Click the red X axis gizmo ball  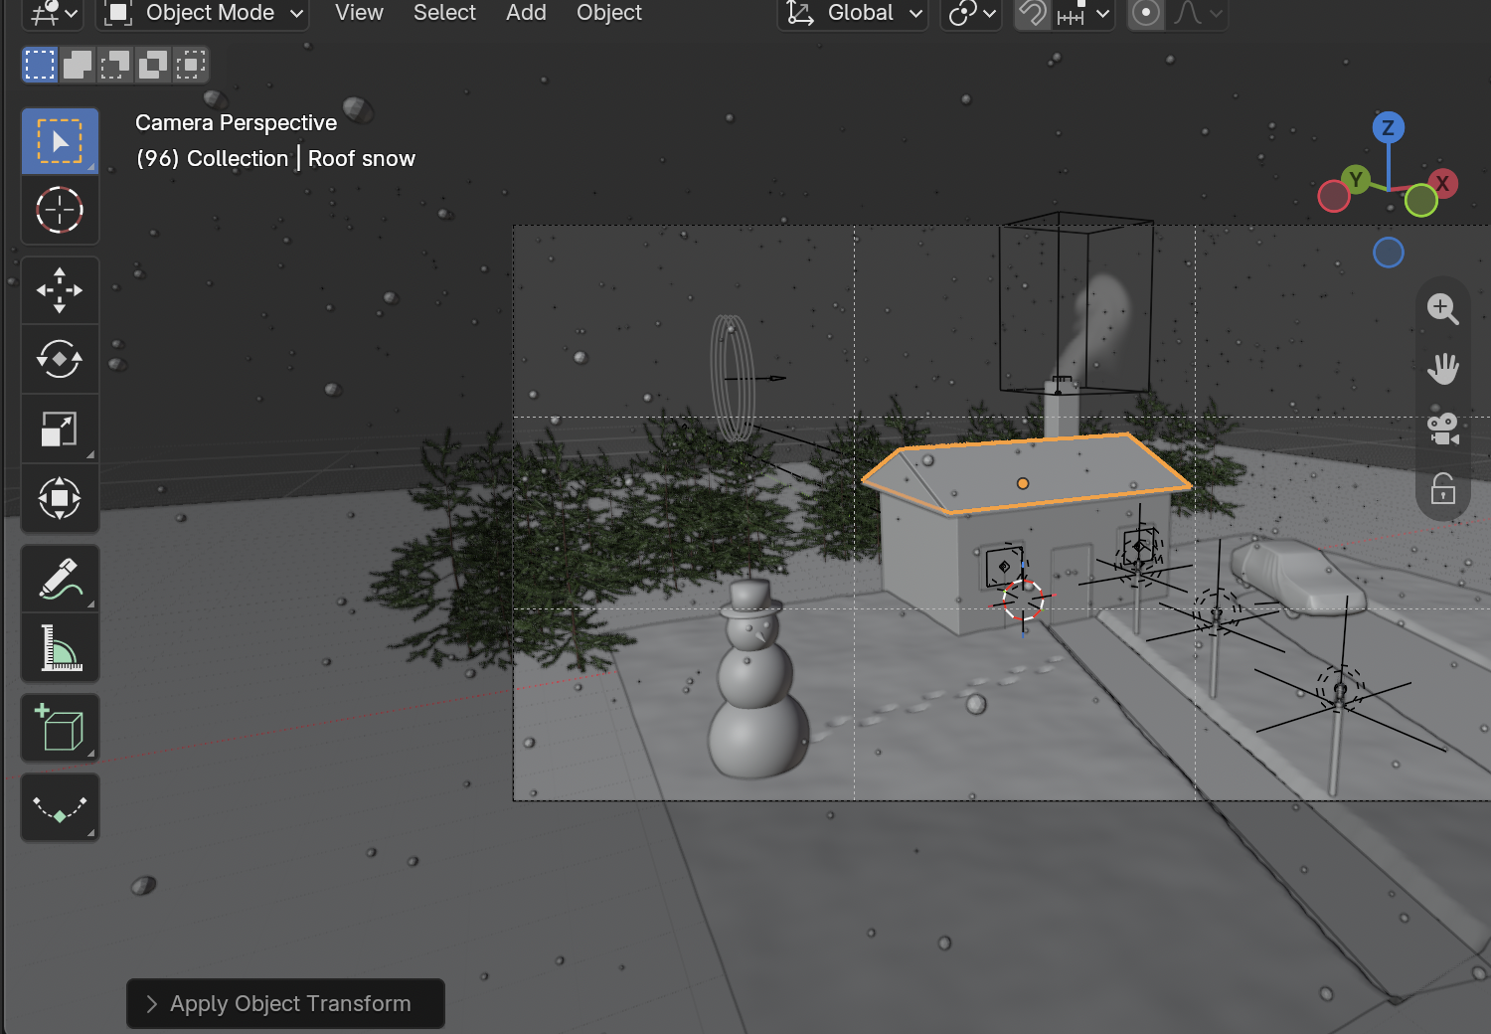(1442, 183)
